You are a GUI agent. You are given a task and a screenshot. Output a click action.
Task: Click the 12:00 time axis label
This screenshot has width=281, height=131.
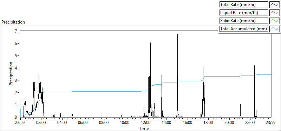(x=146, y=123)
